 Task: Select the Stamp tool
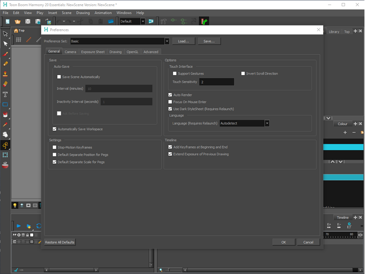[5, 74]
